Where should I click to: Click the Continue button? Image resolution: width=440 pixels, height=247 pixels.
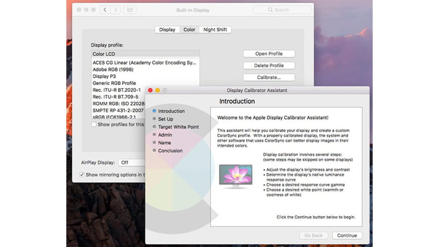(347, 236)
